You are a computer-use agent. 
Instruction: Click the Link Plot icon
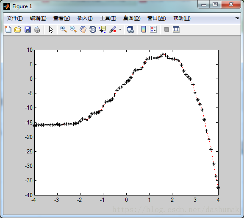pyautogui.click(x=130, y=29)
